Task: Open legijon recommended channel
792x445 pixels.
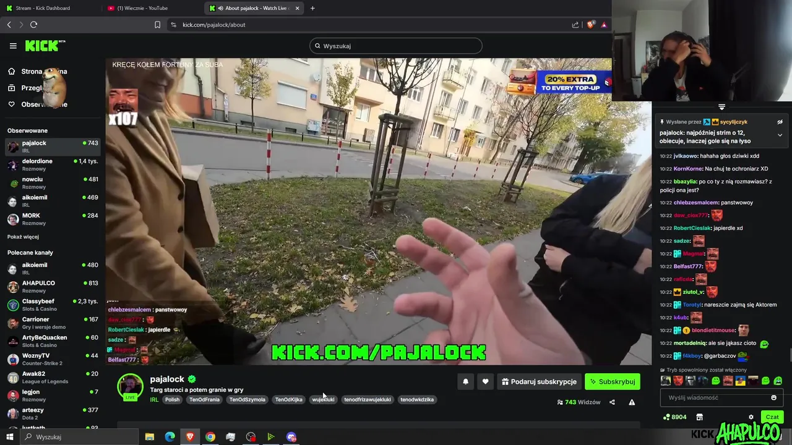Action: click(x=53, y=395)
